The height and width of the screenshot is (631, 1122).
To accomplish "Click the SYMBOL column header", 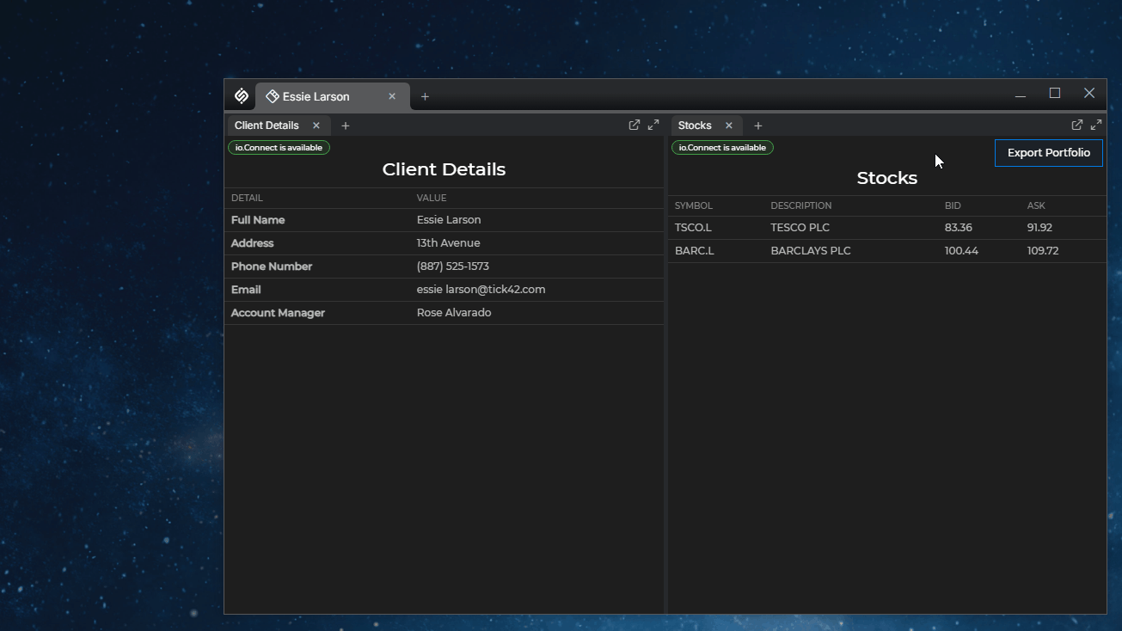I will click(694, 206).
